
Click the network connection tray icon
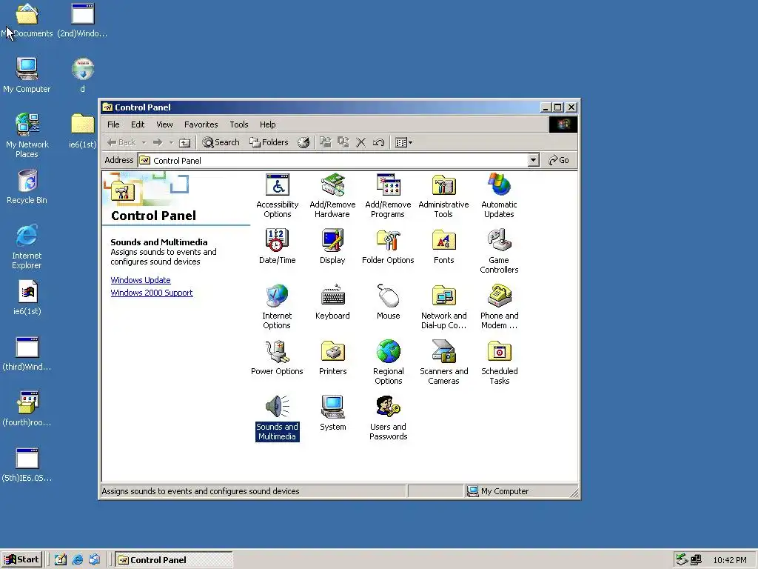696,560
